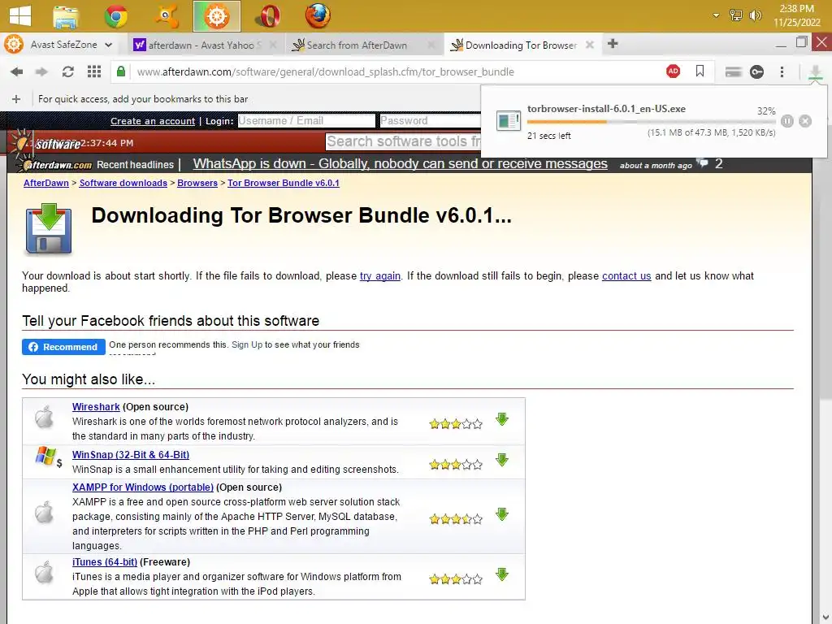Pause the torbrowser download
832x624 pixels.
tap(786, 121)
